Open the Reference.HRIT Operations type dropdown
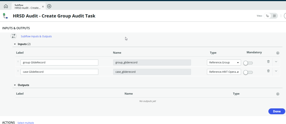Image resolution: width=286 pixels, height=124 pixels. pyautogui.click(x=224, y=72)
